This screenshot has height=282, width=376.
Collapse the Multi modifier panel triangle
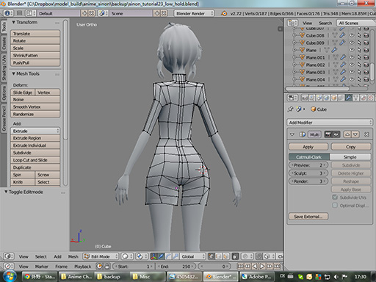pos(292,134)
